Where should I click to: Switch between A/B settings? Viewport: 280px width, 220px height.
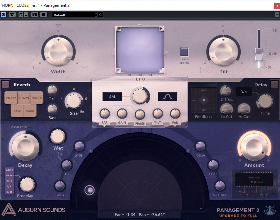click(x=35, y=15)
